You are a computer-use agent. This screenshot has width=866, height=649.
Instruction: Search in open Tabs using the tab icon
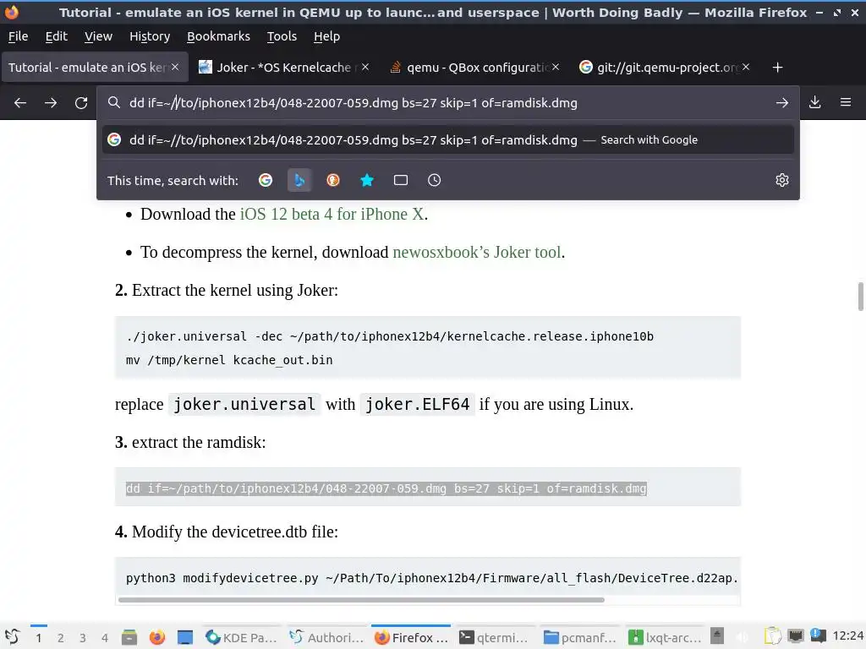coord(400,180)
